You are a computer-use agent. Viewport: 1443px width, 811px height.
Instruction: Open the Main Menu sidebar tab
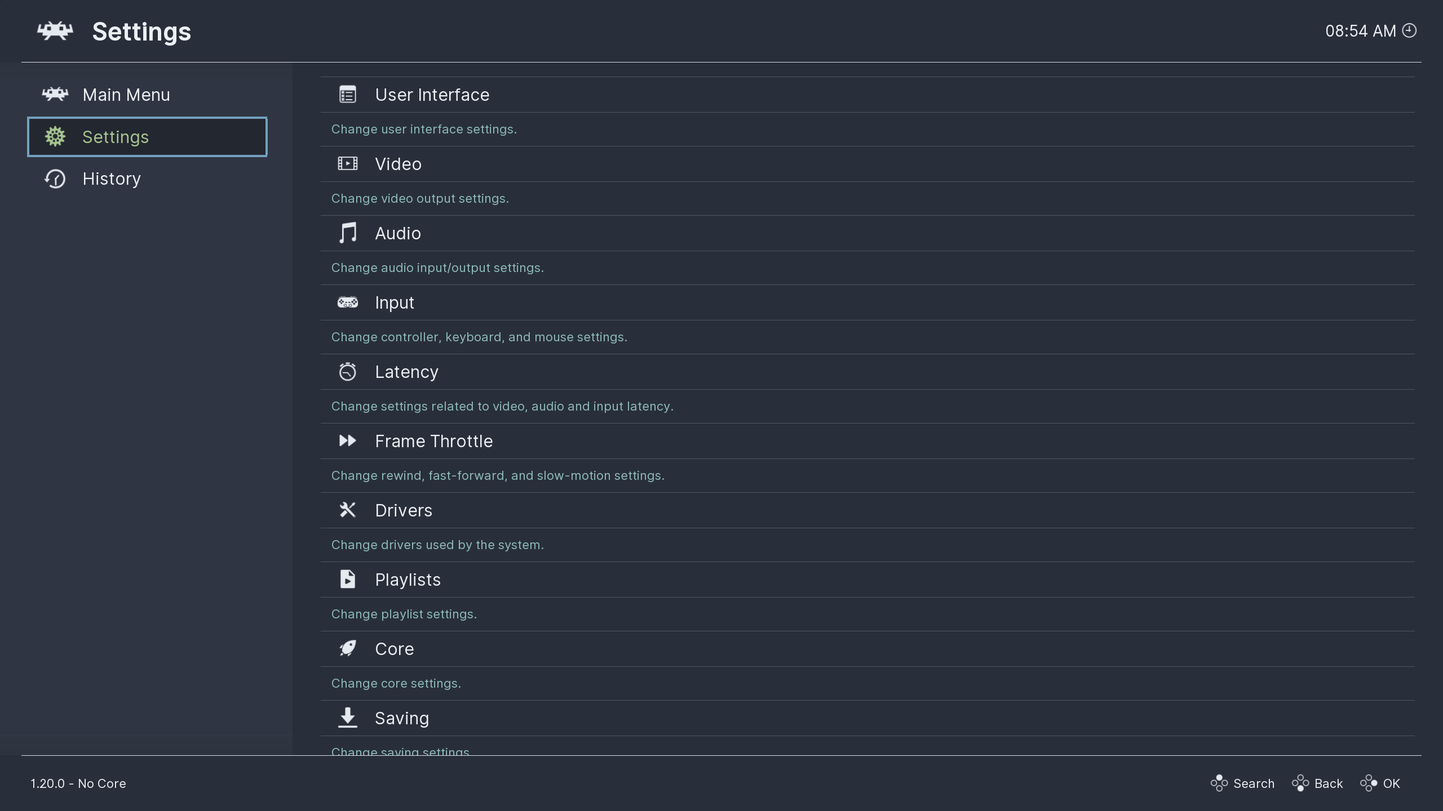(147, 95)
